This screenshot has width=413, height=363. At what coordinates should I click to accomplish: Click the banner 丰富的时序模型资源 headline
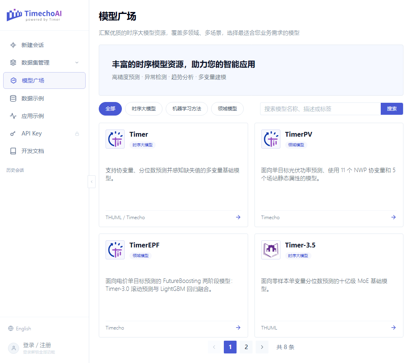tap(184, 64)
